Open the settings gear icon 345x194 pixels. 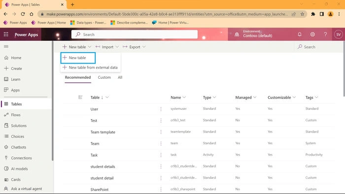[312, 34]
